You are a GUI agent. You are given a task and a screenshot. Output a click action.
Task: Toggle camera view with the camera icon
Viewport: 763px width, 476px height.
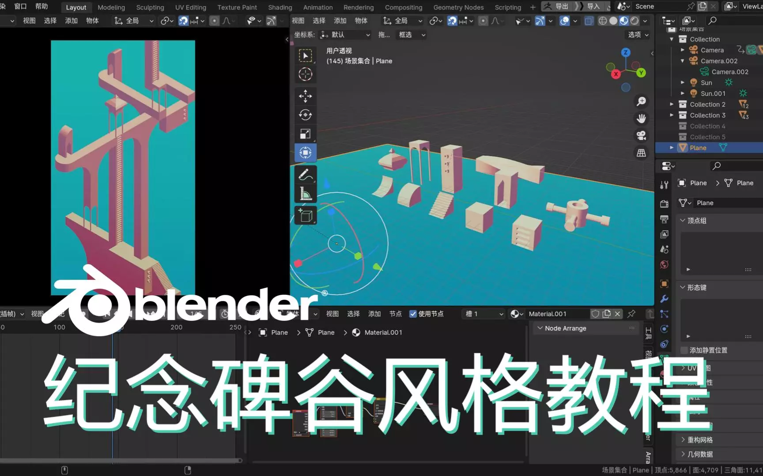coord(641,136)
